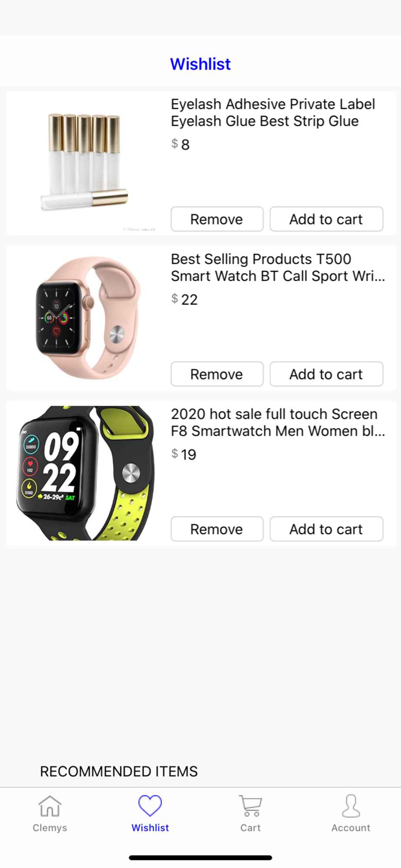Select the Wishlist tab label
The image size is (401, 868).
click(x=150, y=828)
